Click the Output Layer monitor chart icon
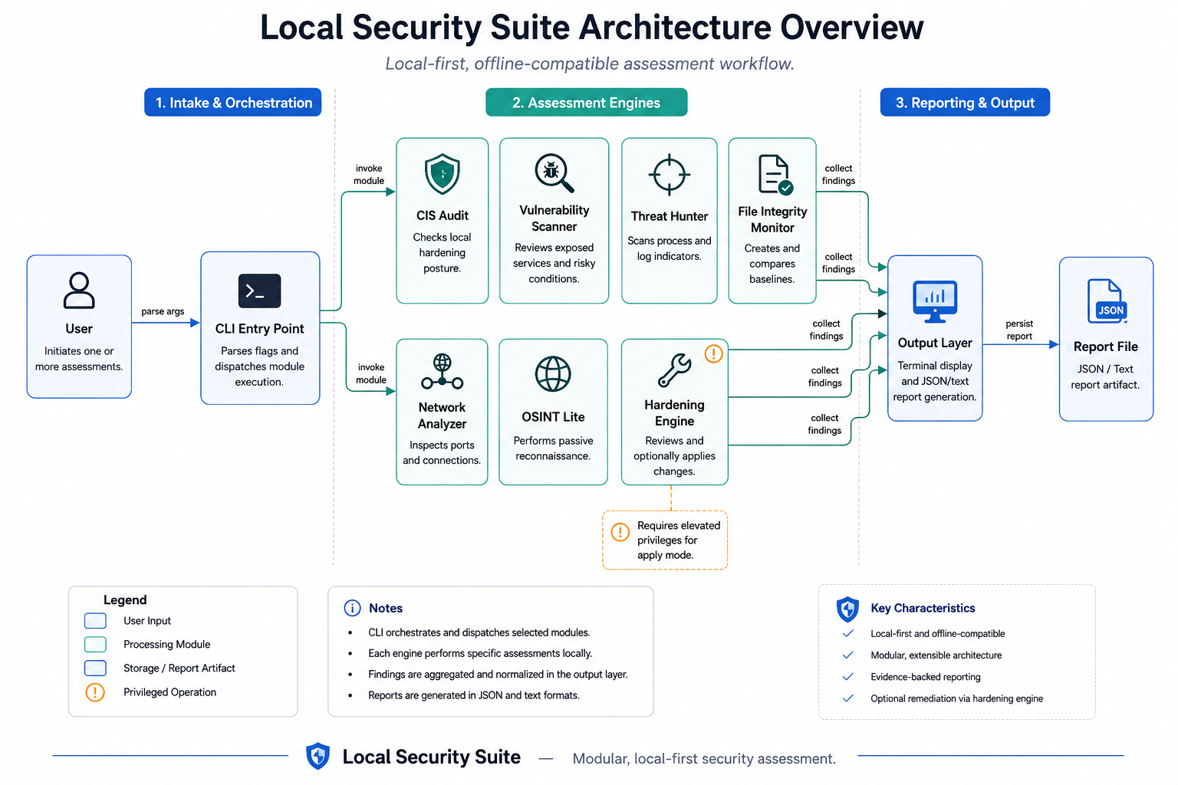 tap(935, 301)
